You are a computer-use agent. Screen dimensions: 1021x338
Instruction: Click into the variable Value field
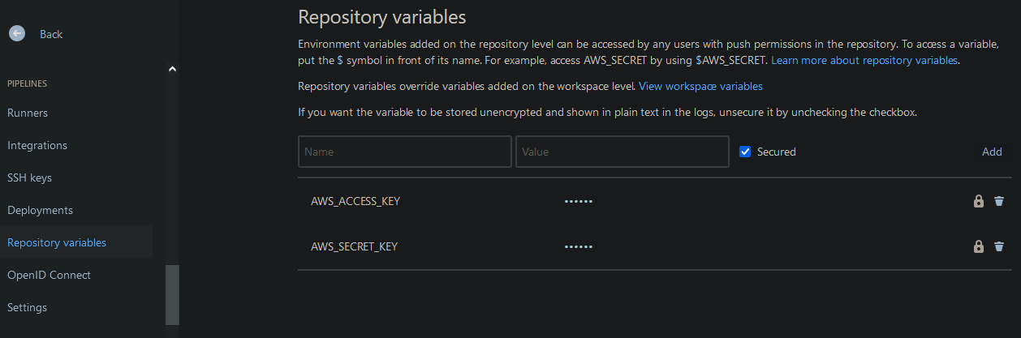click(x=622, y=152)
